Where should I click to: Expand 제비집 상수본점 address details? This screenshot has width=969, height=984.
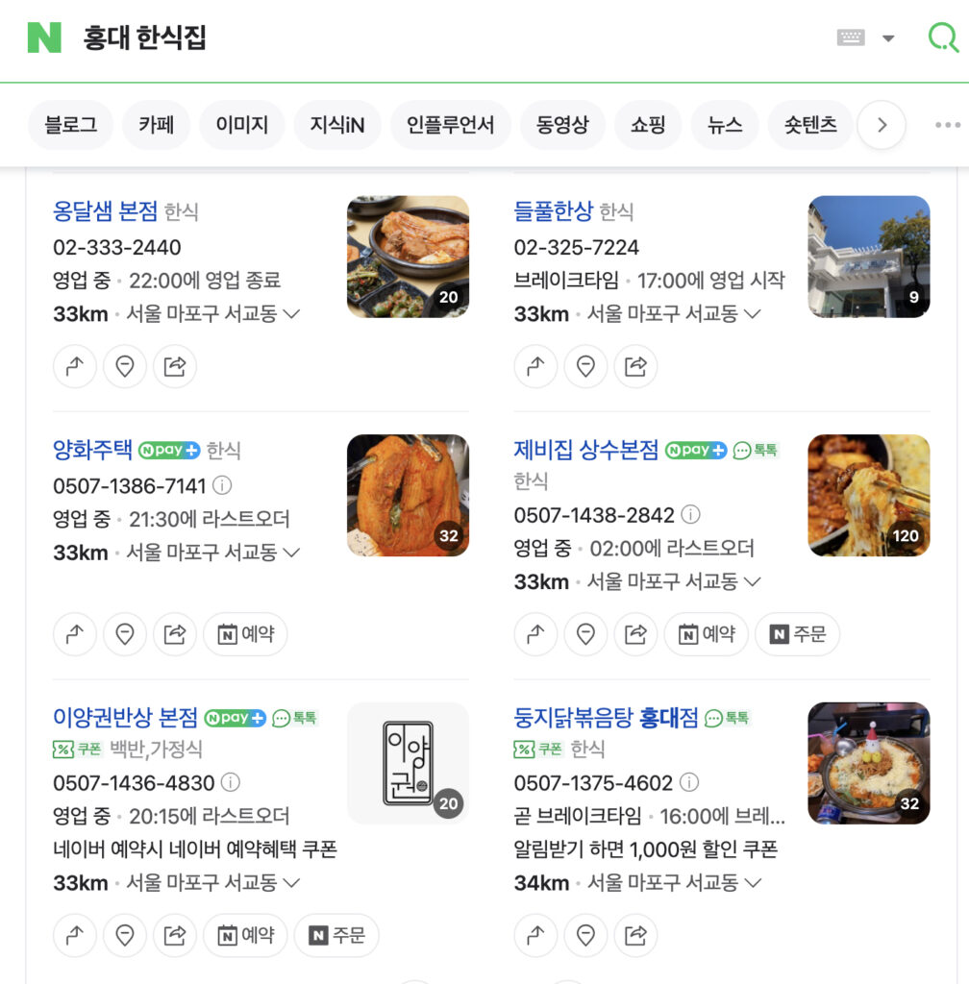tap(752, 581)
